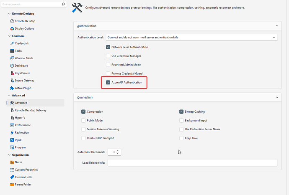The image size is (289, 195).
Task: Click the Advanced tools icon in sidebar
Action: coord(12,103)
